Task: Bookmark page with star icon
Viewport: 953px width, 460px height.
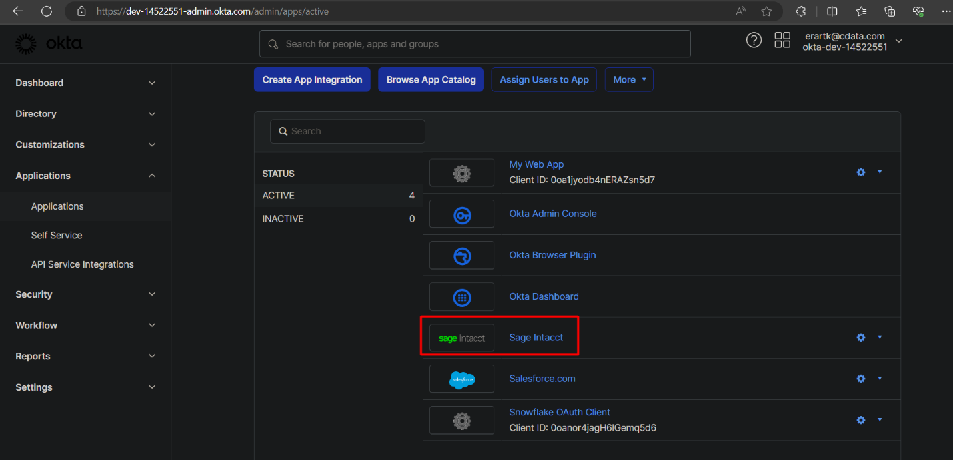Action: [x=766, y=11]
